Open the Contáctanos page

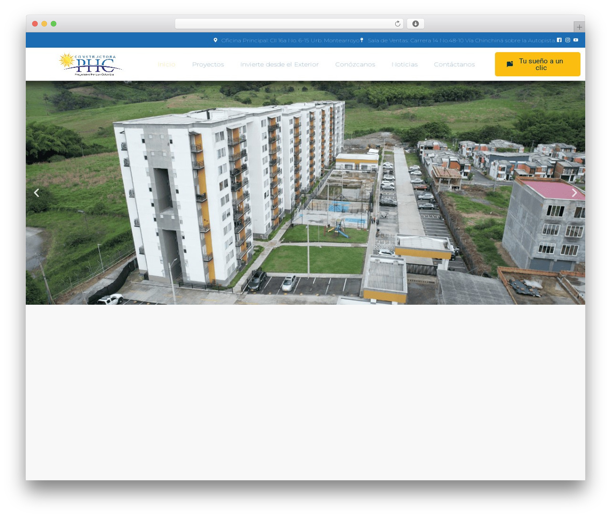tap(454, 64)
